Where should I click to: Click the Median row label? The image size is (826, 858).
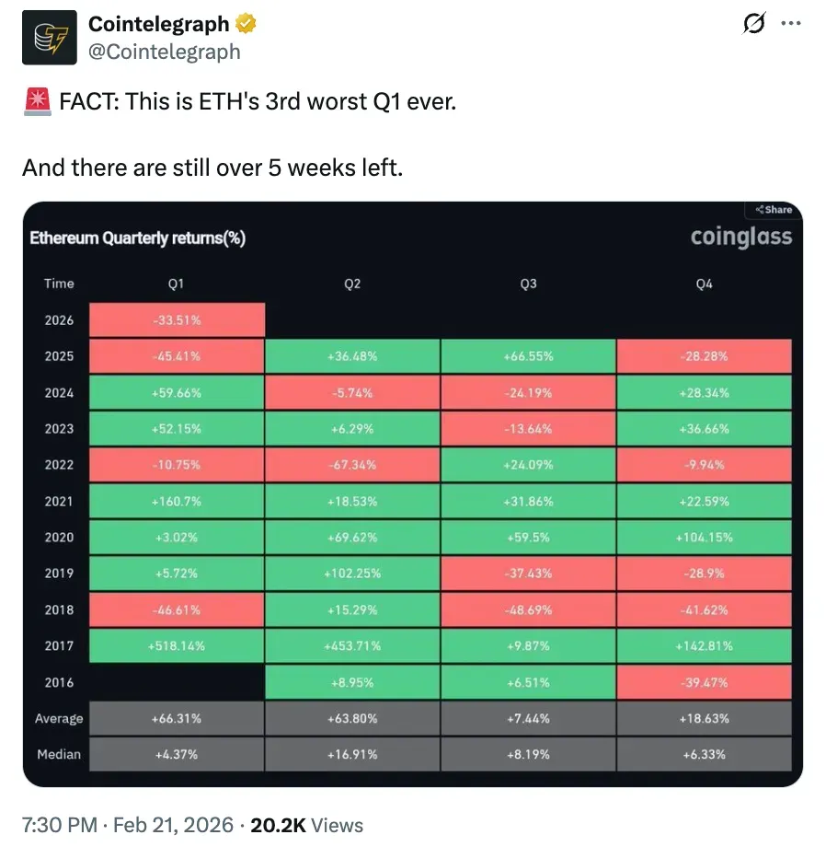tap(58, 754)
